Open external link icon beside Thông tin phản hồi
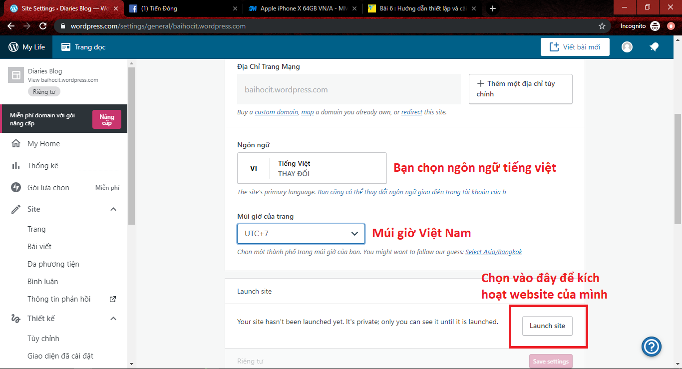 pyautogui.click(x=113, y=299)
